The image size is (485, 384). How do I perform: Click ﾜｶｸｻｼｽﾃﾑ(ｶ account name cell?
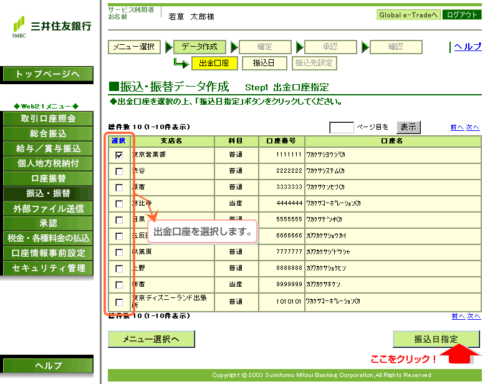pyautogui.click(x=393, y=171)
